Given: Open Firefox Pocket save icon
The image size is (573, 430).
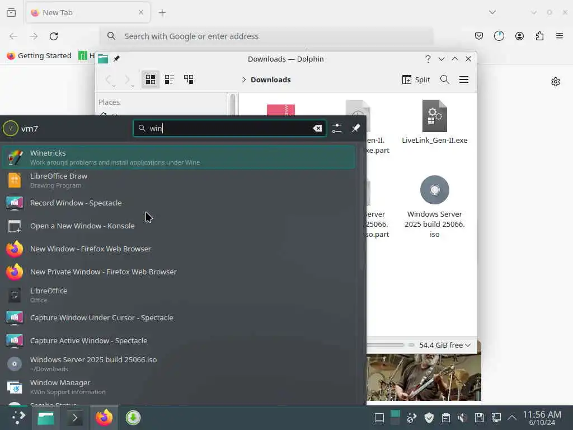Looking at the screenshot, I should pyautogui.click(x=479, y=36).
